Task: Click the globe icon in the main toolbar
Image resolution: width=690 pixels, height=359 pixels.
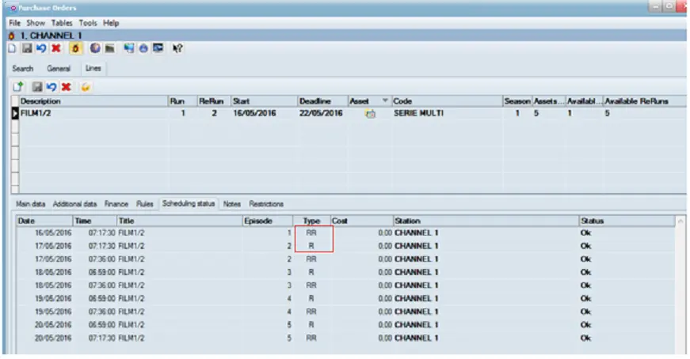Action: (x=94, y=48)
